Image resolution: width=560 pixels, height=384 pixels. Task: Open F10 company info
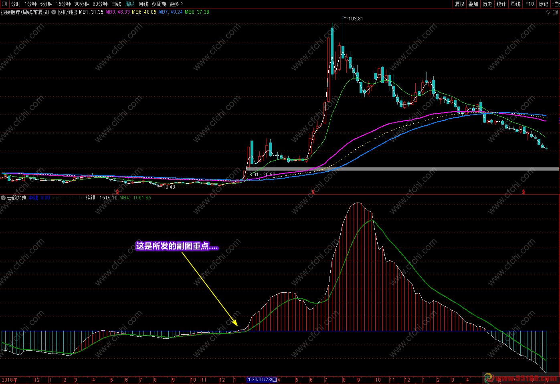tap(530, 4)
